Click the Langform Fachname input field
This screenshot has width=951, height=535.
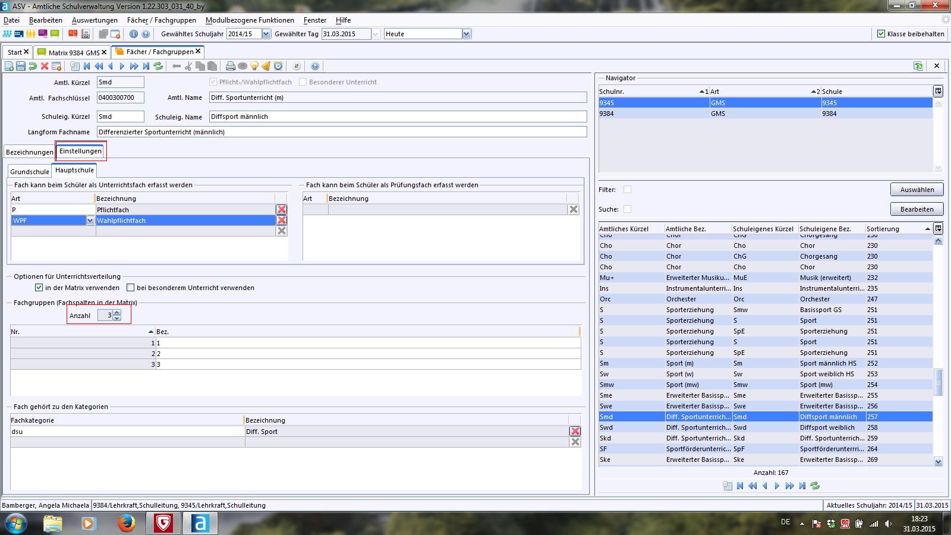342,132
